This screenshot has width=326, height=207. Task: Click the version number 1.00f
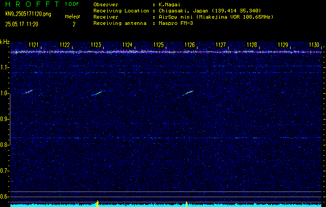coord(72,4)
